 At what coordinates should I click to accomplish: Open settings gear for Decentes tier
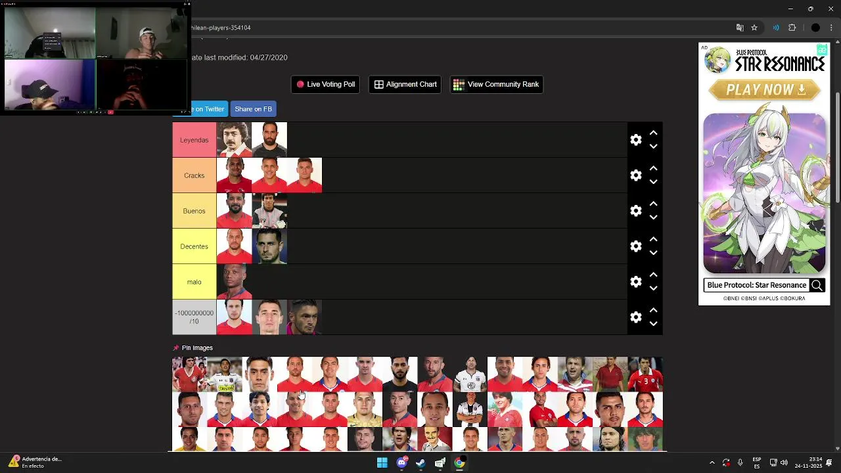click(x=635, y=246)
